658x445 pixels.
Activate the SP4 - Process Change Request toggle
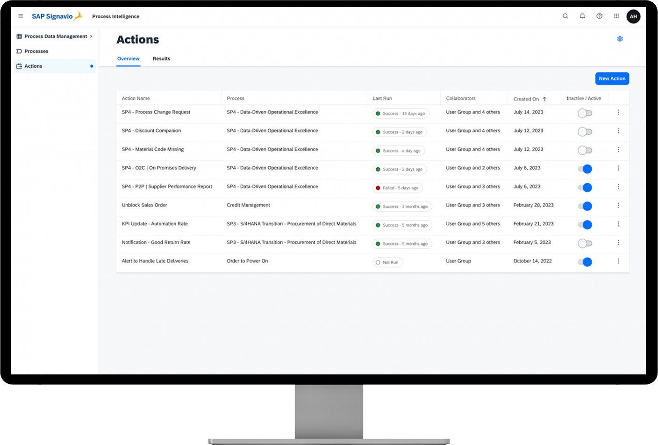pos(585,113)
